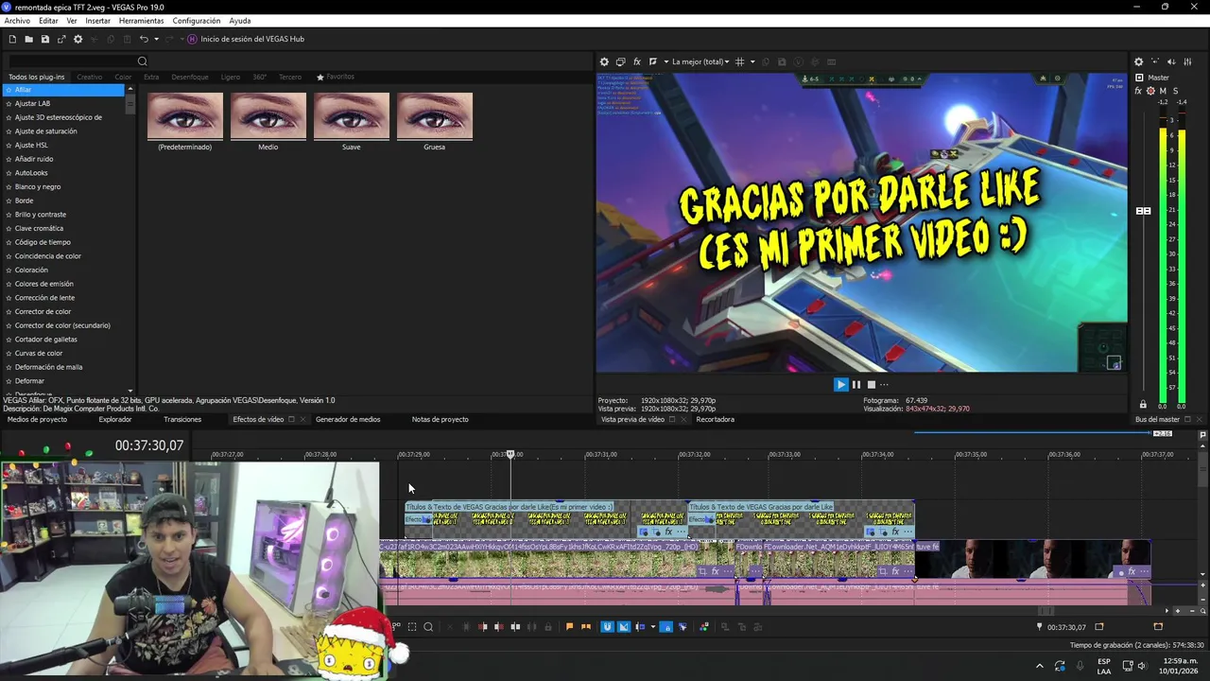Open more preview transport options (three dots)
Image resolution: width=1210 pixels, height=681 pixels.
885,384
